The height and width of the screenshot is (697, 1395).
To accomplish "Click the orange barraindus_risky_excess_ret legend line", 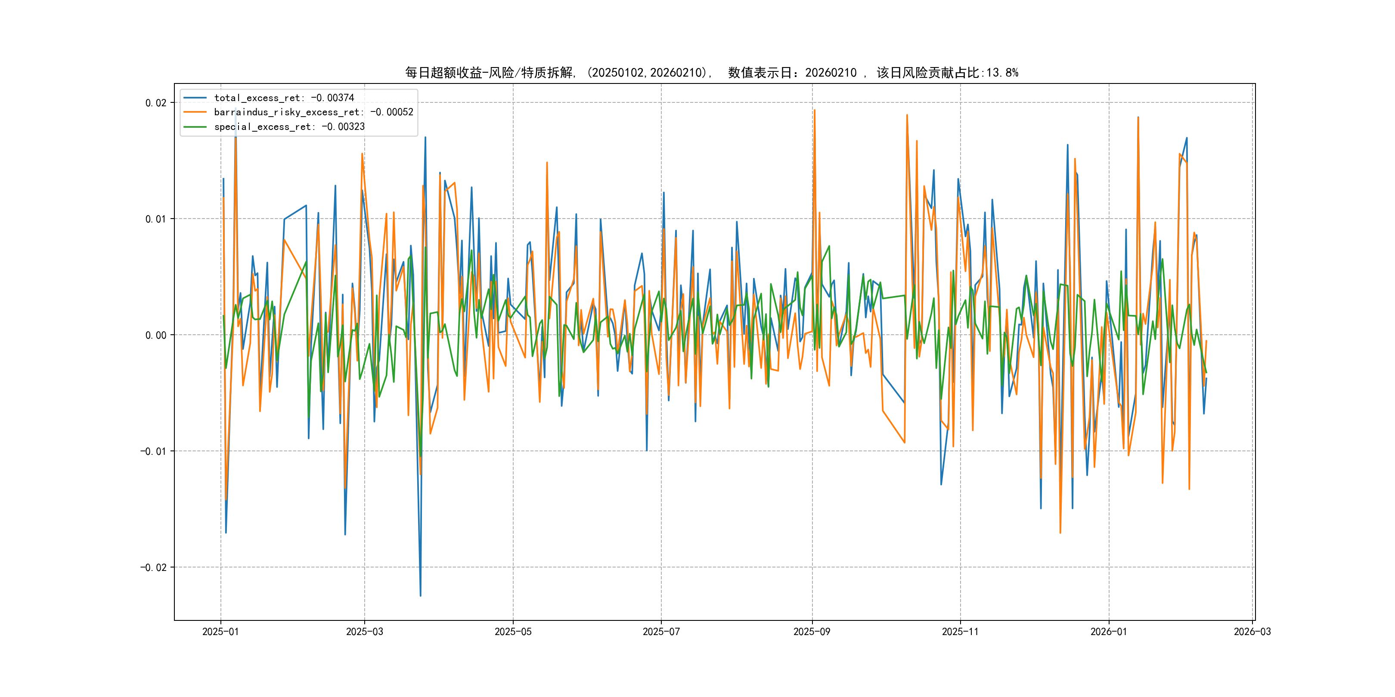I will click(195, 112).
